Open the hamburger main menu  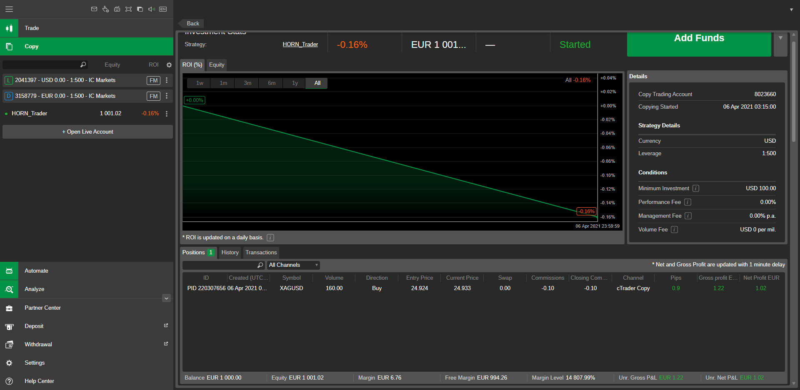pos(9,9)
